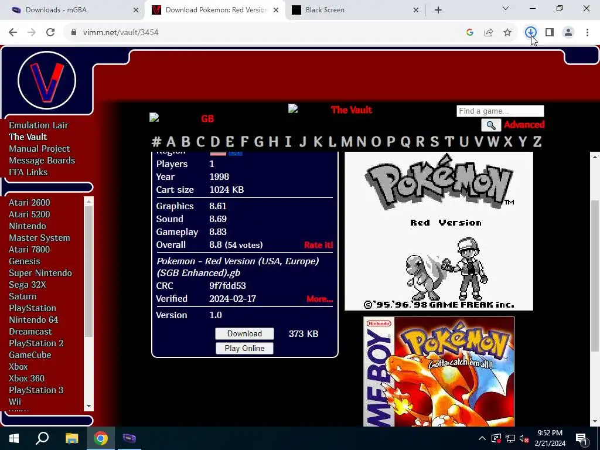
Task: Focus the Find a game search field
Action: [500, 111]
